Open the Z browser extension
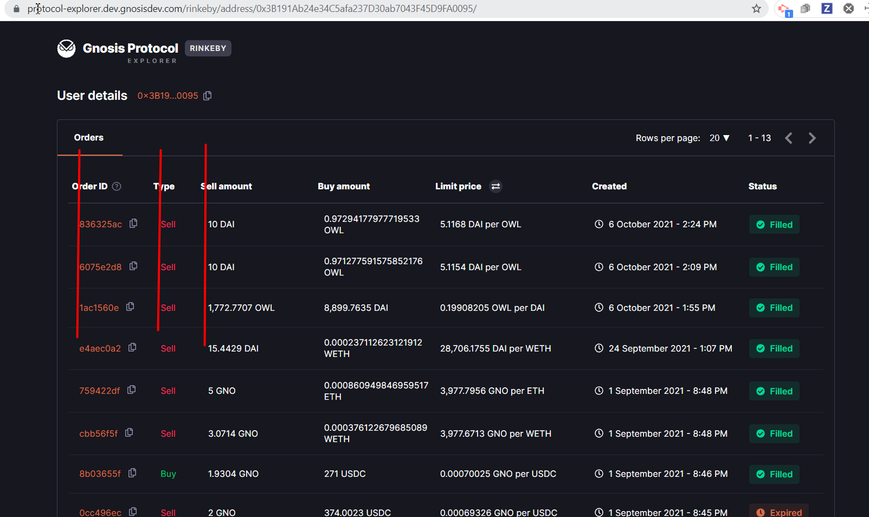The height and width of the screenshot is (517, 869). tap(827, 8)
